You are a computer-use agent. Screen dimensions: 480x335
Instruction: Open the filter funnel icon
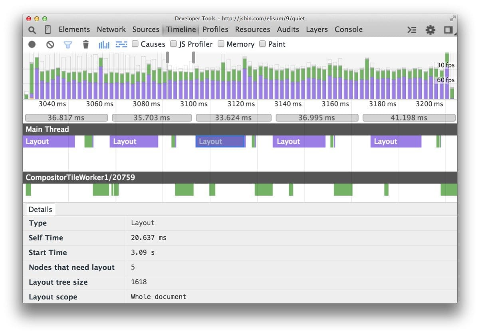68,44
